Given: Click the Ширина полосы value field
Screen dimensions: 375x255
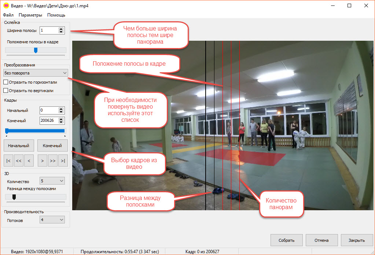Looking at the screenshot, I should pos(49,30).
